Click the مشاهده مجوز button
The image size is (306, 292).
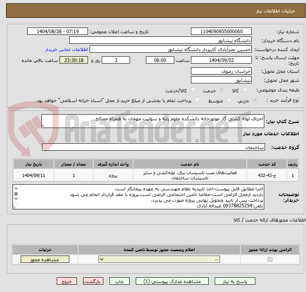pos(45,260)
